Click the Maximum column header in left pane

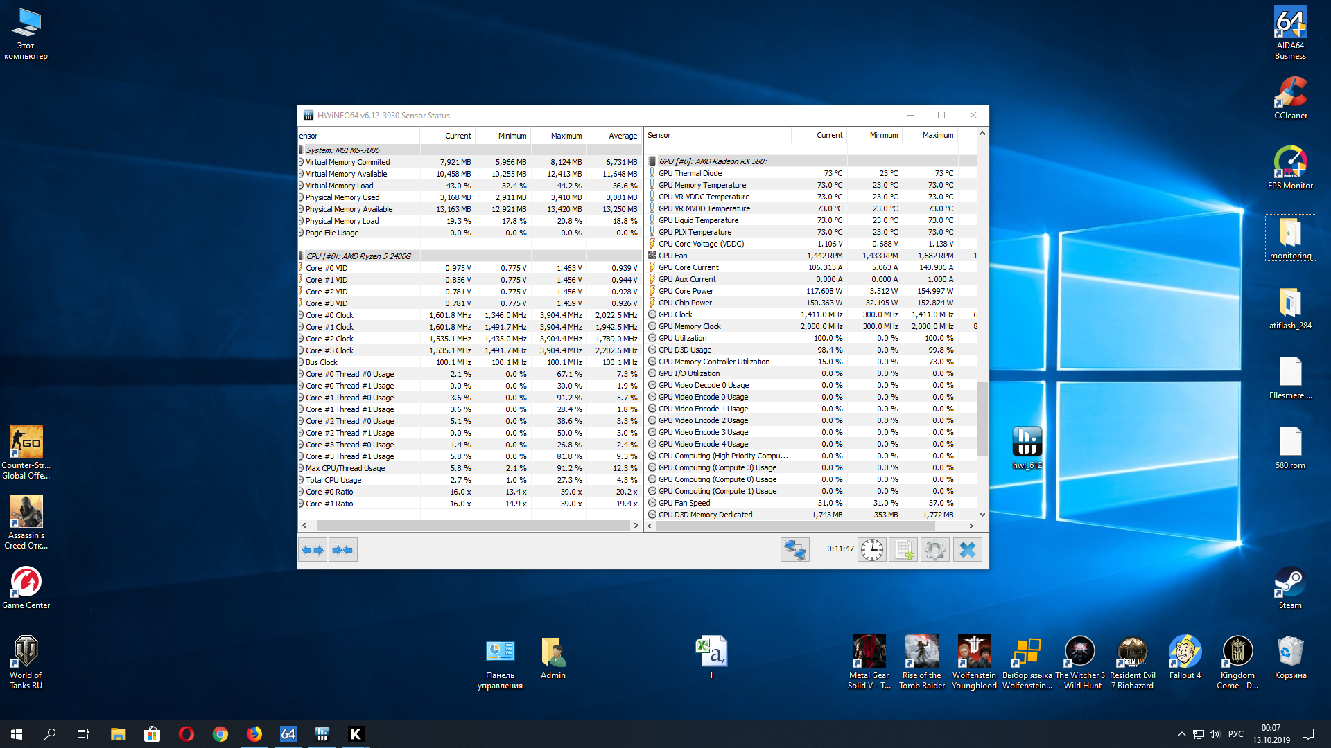(x=566, y=136)
